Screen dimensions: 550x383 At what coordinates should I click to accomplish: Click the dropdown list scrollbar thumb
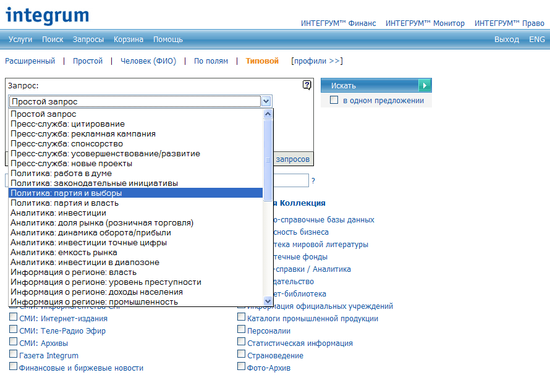[x=268, y=159]
